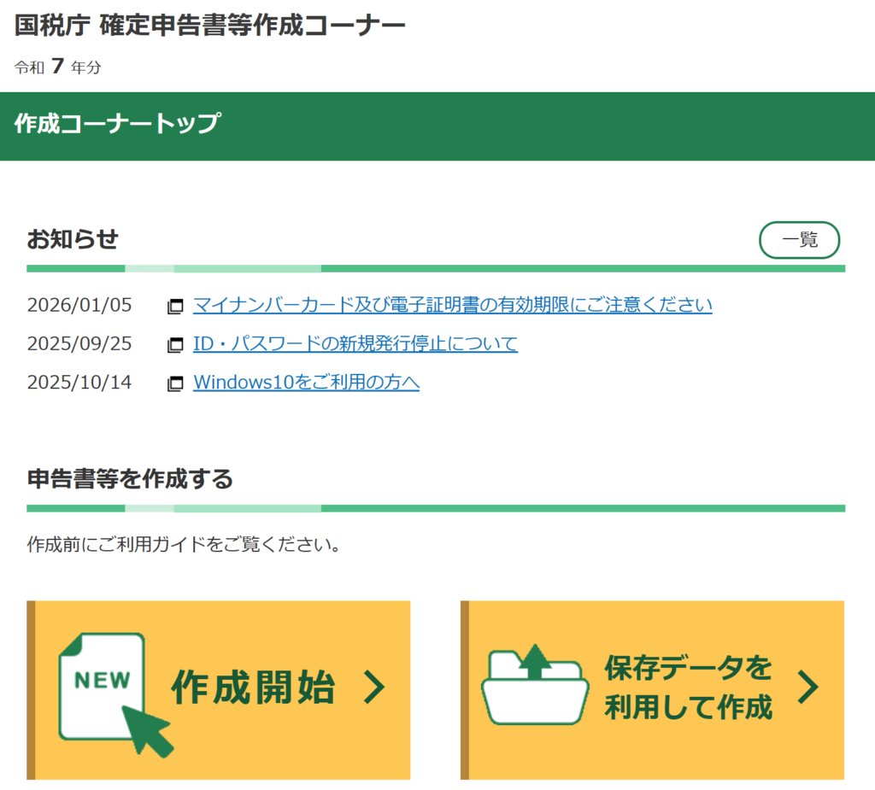Click the external-link icon beside ID・パスワード notice
This screenshot has height=790, width=875.
176,343
